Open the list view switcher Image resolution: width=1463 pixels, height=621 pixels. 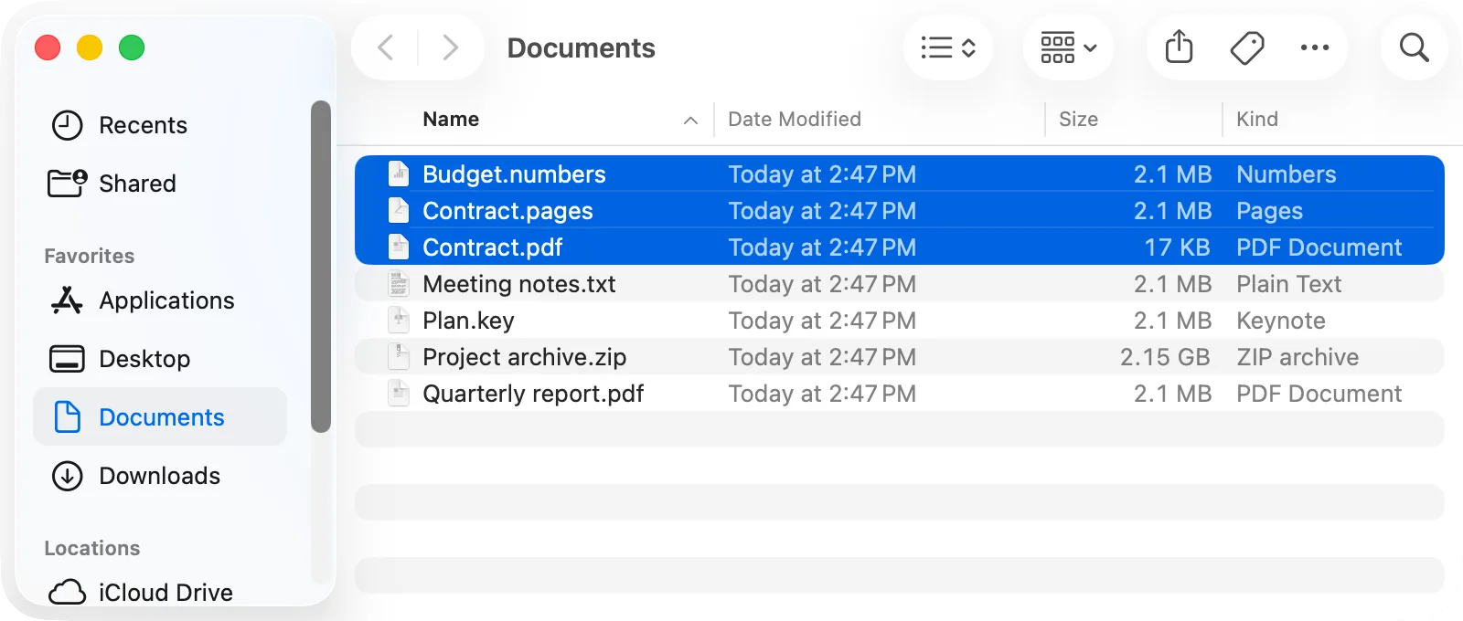948,47
